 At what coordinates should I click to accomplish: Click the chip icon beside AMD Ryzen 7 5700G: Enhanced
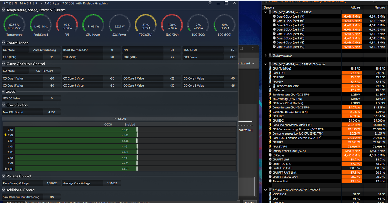[x=270, y=64]
